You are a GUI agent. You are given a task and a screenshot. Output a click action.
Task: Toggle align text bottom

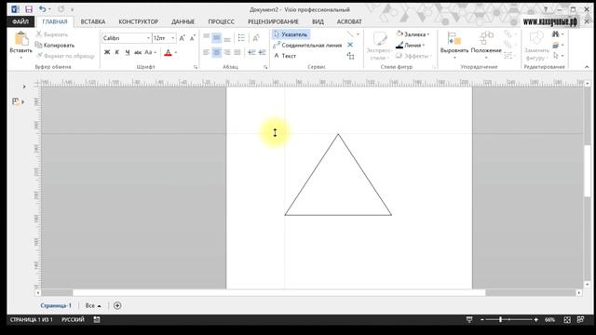click(227, 38)
